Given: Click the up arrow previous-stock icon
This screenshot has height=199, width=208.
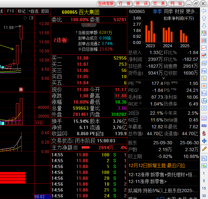Looking at the screenshot, I should click(x=204, y=18).
